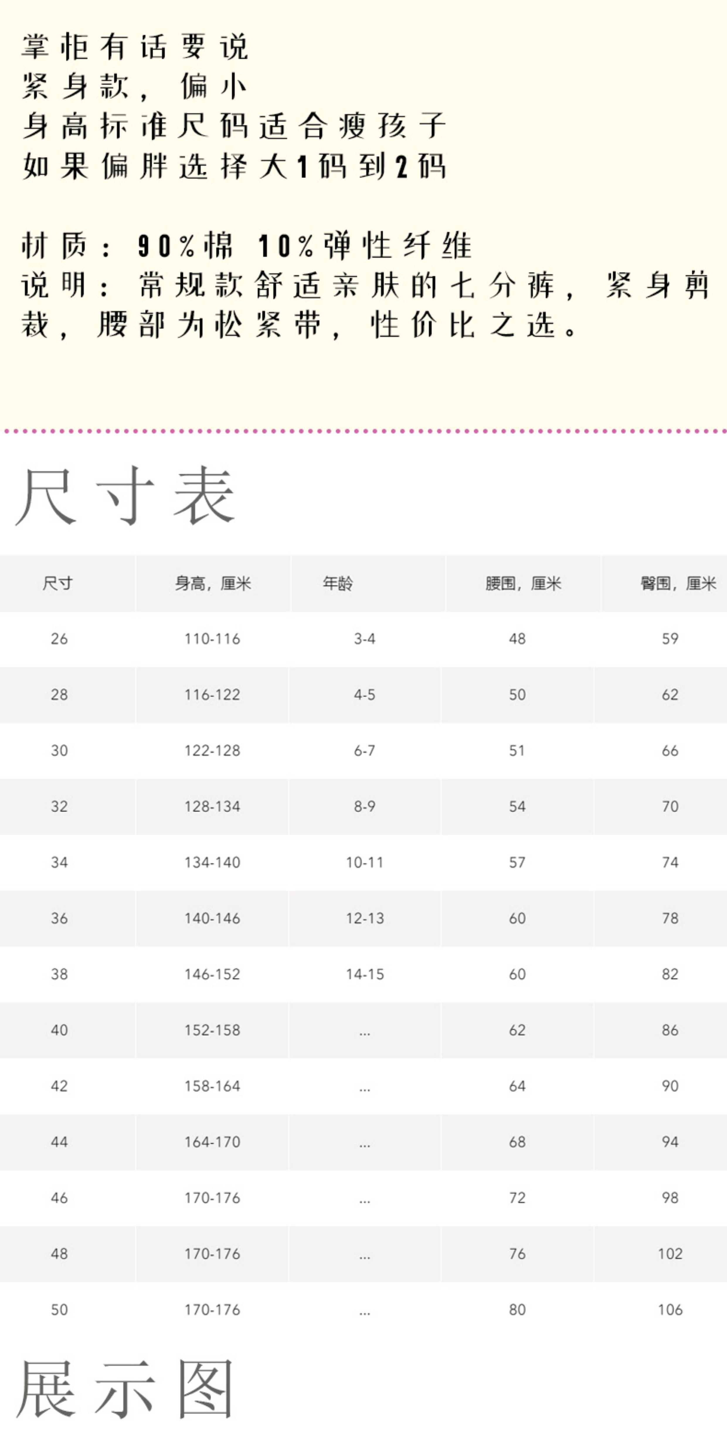Screen dimensions: 727x1454
Task: Click the 臀围，厘米 column header
Action: tap(677, 583)
